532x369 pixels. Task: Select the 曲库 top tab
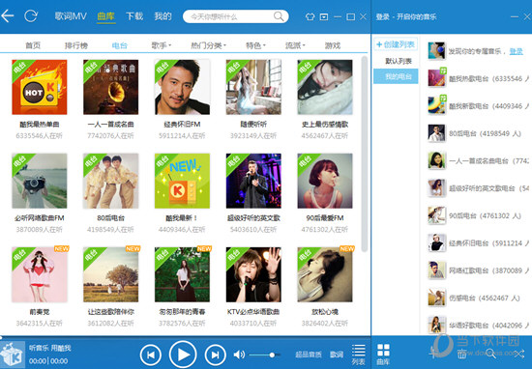(x=105, y=16)
